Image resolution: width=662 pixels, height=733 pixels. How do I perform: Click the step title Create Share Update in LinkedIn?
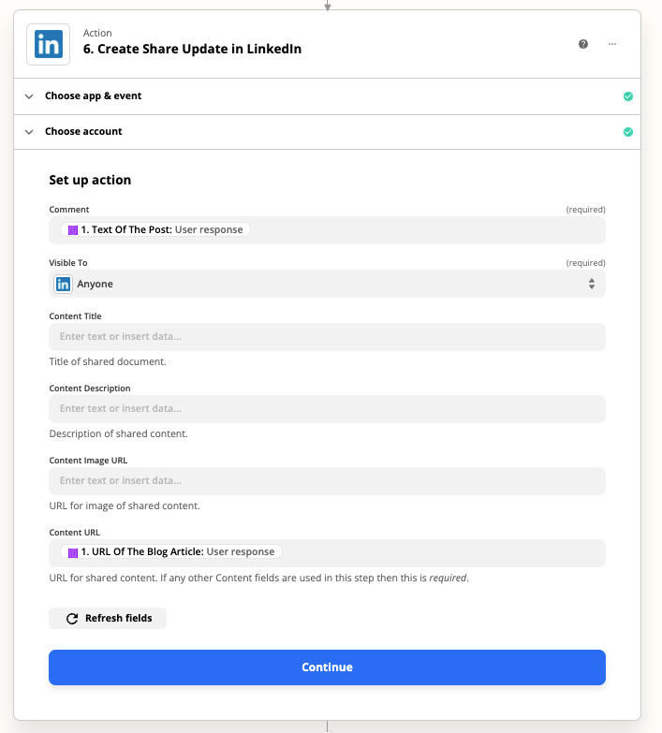click(199, 50)
